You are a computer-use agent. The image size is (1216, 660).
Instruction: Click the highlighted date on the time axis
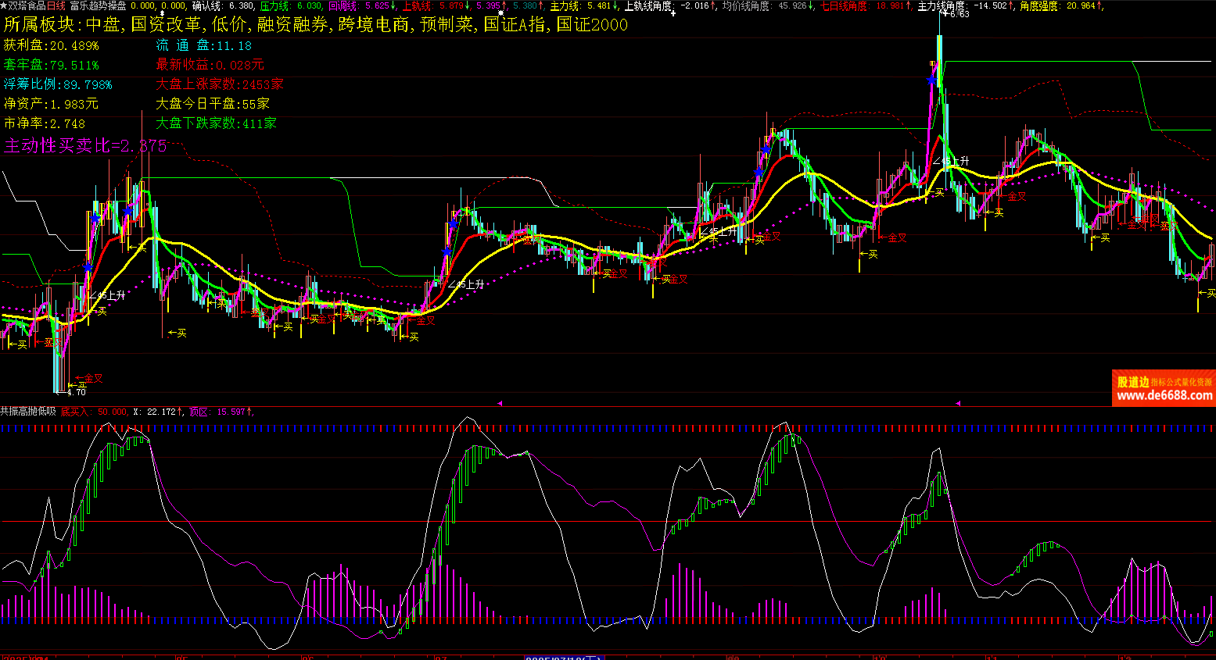[563, 658]
